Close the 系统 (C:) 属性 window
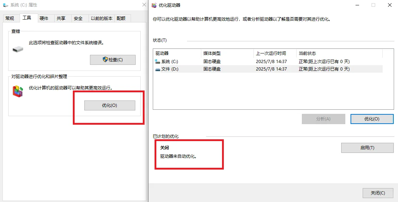 [x=144, y=5]
